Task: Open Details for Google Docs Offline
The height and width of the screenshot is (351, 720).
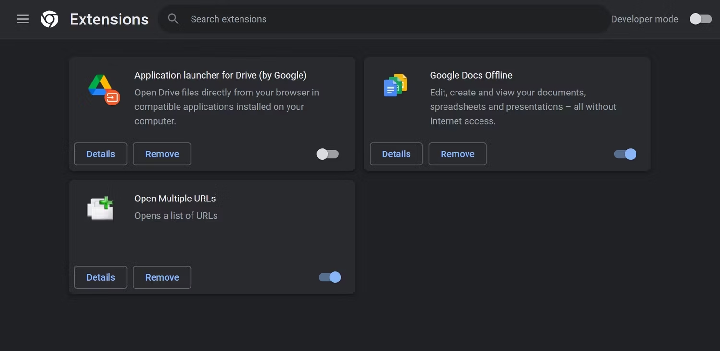Action: (396, 154)
